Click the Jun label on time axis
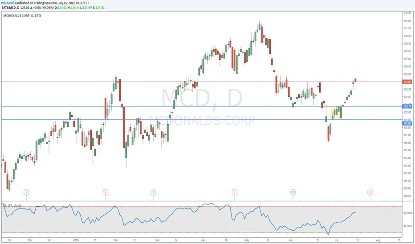Viewport: 415px width, 244px height. [291, 240]
